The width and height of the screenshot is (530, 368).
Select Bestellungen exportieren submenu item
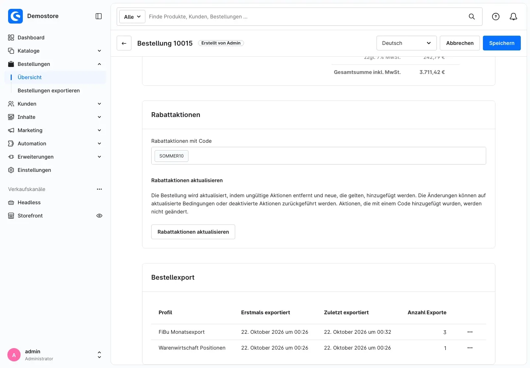tap(49, 91)
